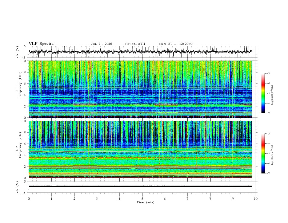Click inside the ch.2 spectrogram panel
The width and height of the screenshot is (288, 223).
pos(142,149)
